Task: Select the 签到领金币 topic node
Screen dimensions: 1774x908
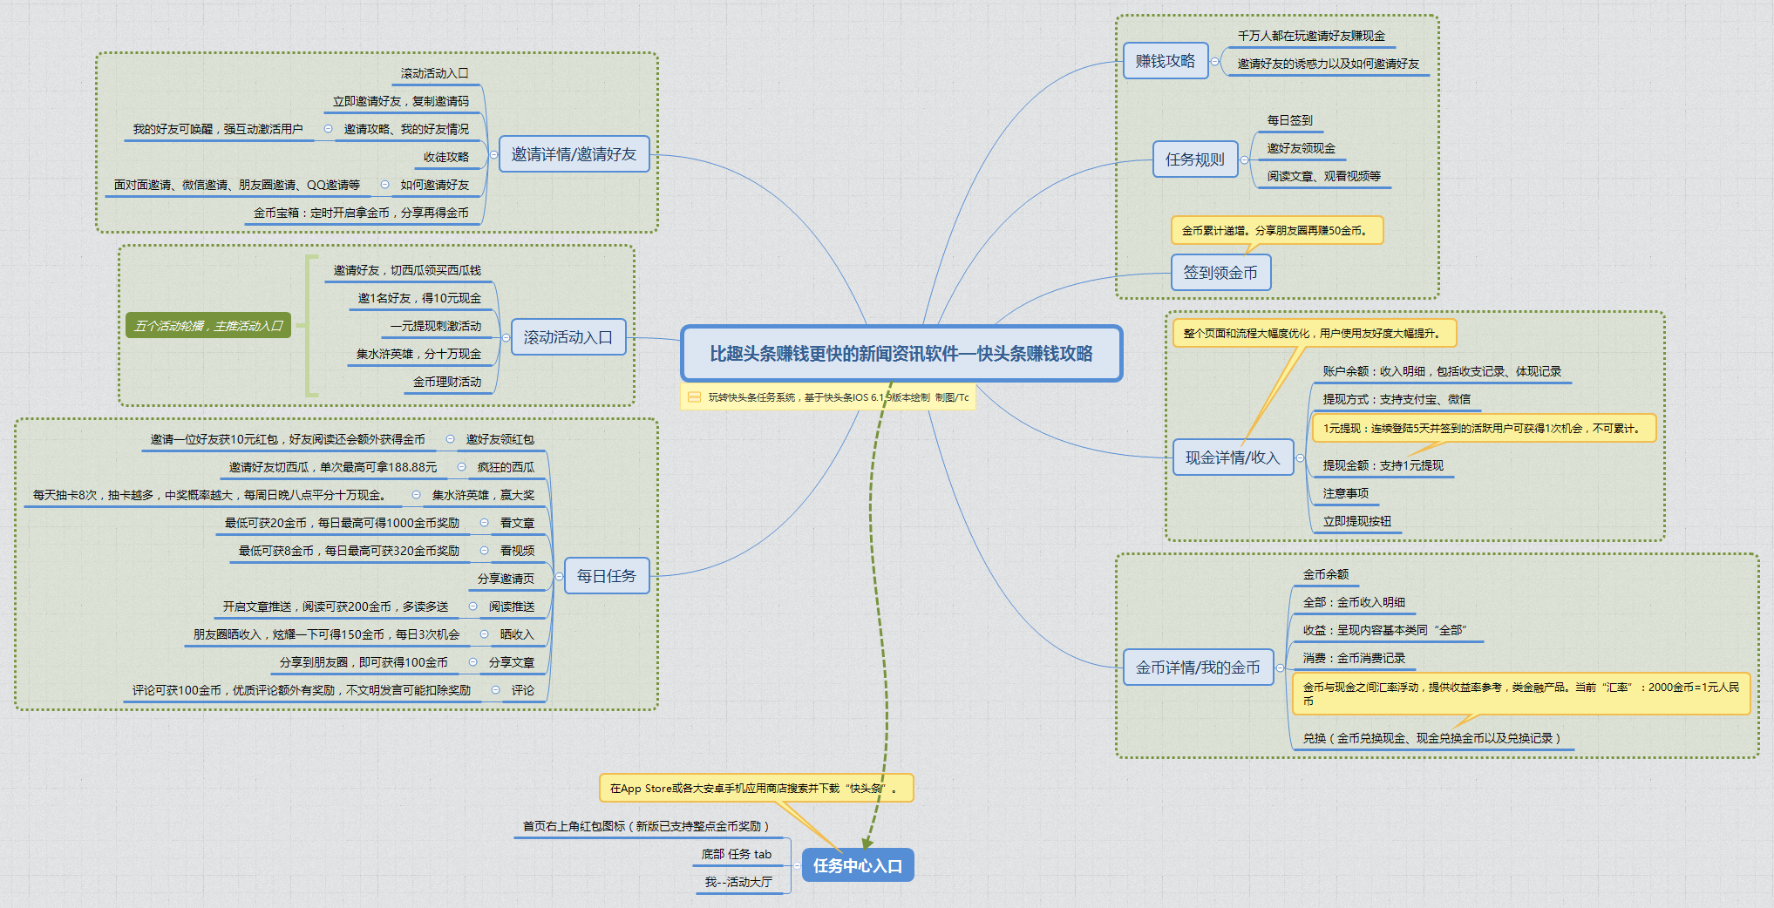Action: tap(1220, 273)
